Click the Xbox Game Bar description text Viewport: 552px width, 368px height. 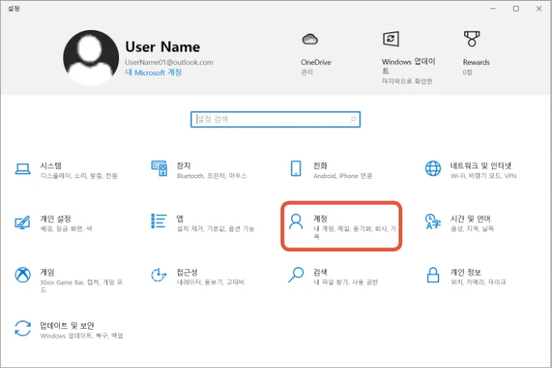coord(82,286)
